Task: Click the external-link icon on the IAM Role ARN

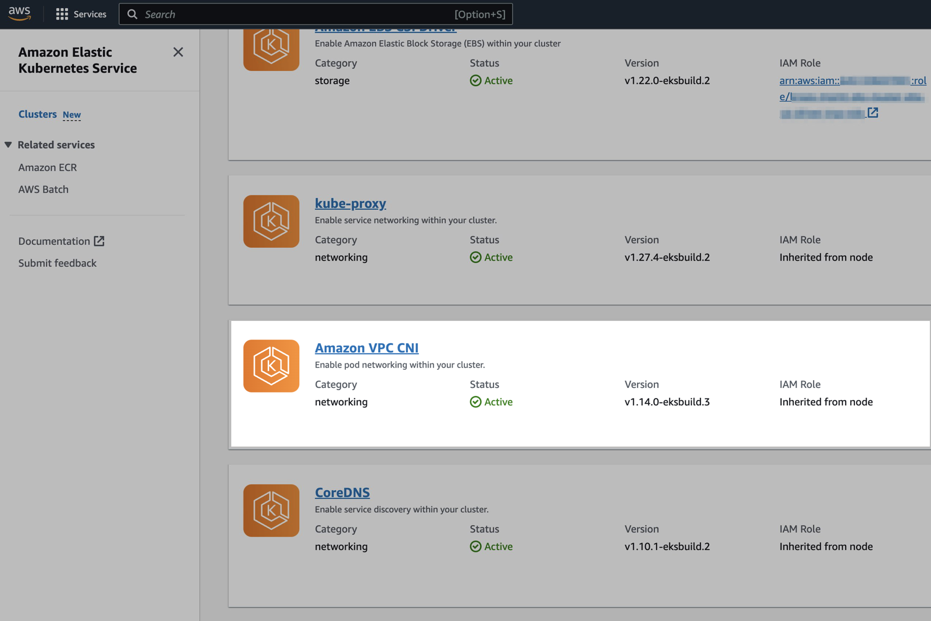Action: 873,113
